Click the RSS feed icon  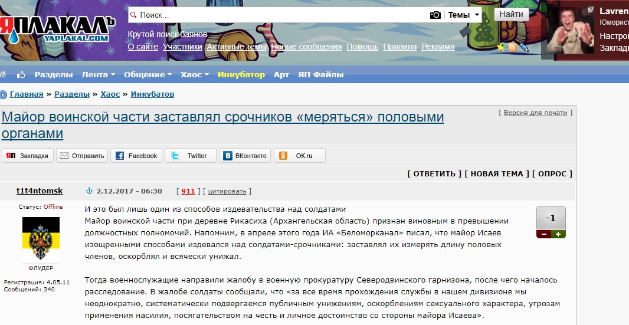[x=513, y=47]
